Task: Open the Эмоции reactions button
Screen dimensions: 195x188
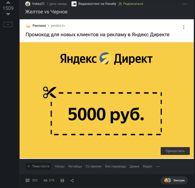Action: tap(174, 180)
